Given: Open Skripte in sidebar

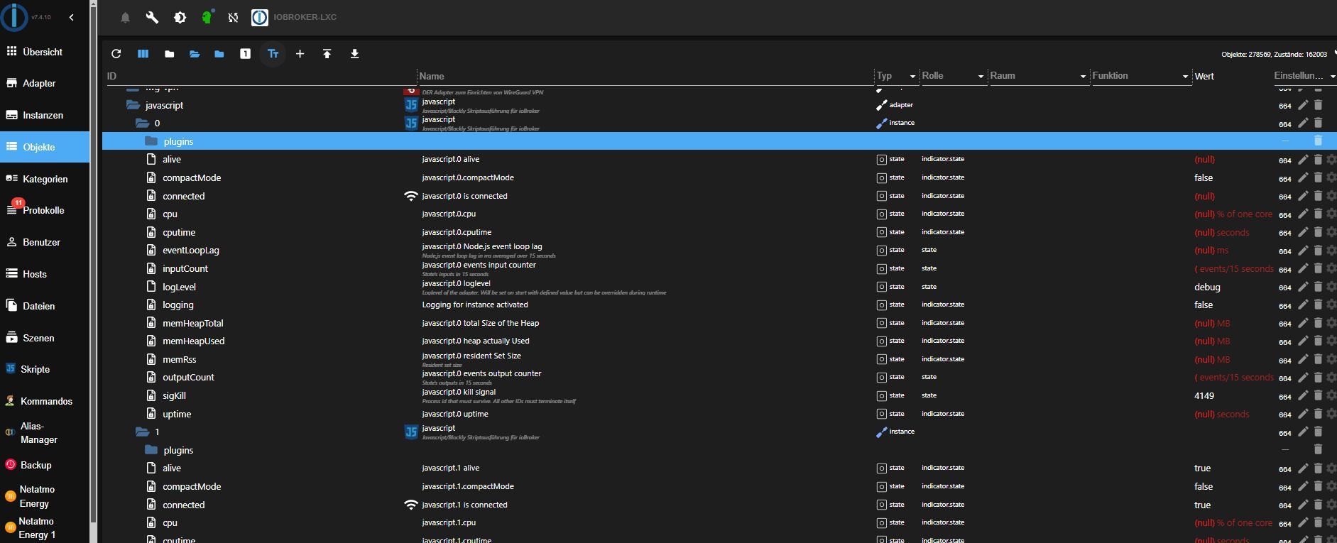Looking at the screenshot, I should tap(45, 369).
